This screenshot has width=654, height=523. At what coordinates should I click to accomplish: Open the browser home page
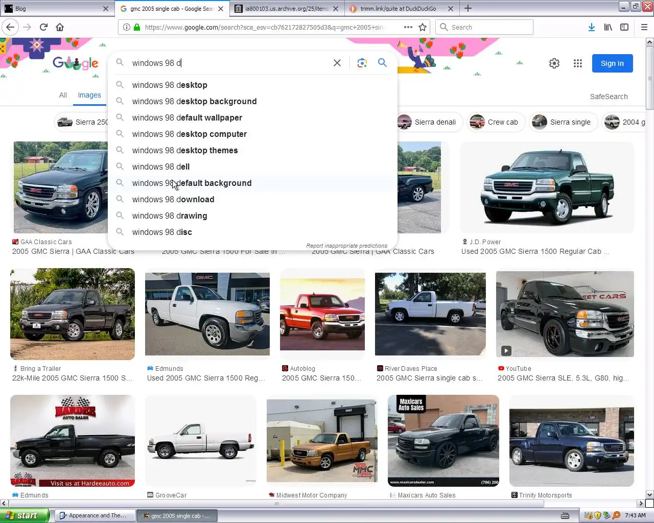tap(60, 27)
